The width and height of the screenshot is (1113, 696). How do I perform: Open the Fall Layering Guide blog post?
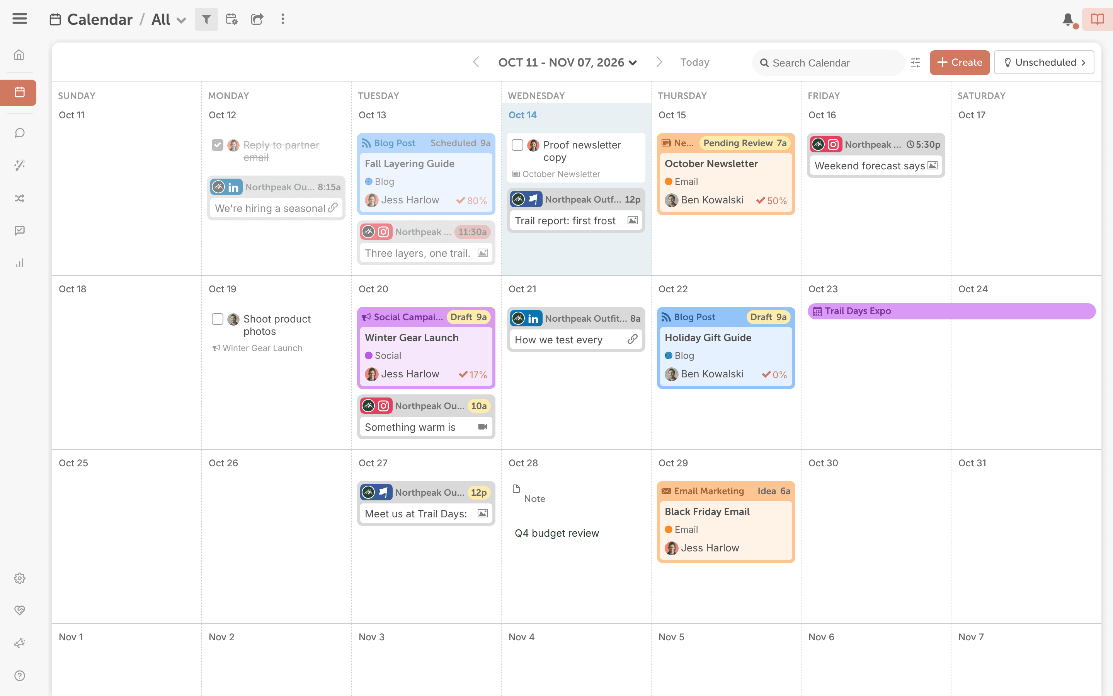(x=426, y=174)
